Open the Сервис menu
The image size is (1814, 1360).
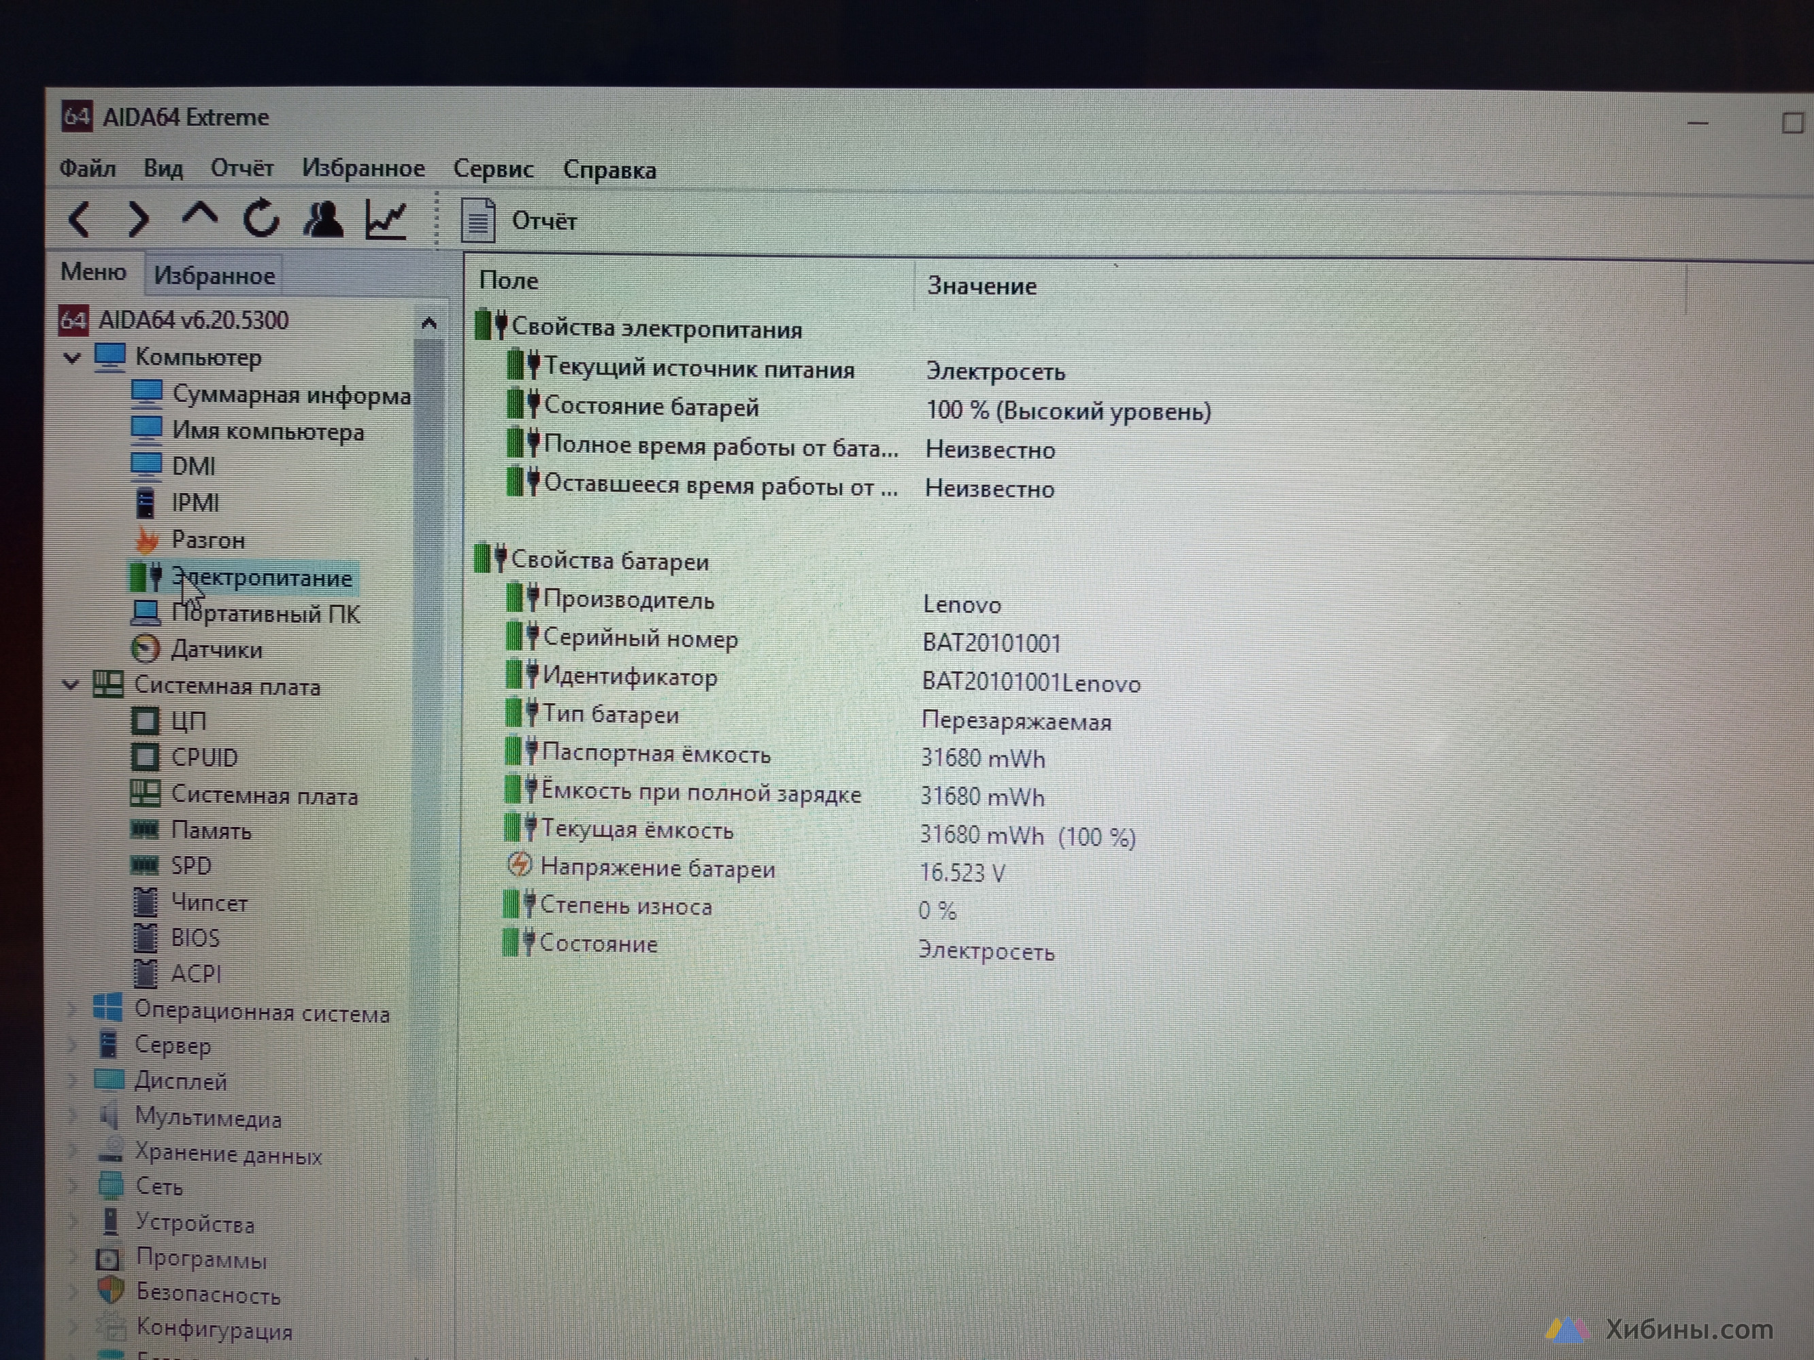(493, 170)
